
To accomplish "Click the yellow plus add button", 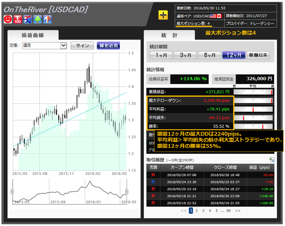I will [x=163, y=15].
